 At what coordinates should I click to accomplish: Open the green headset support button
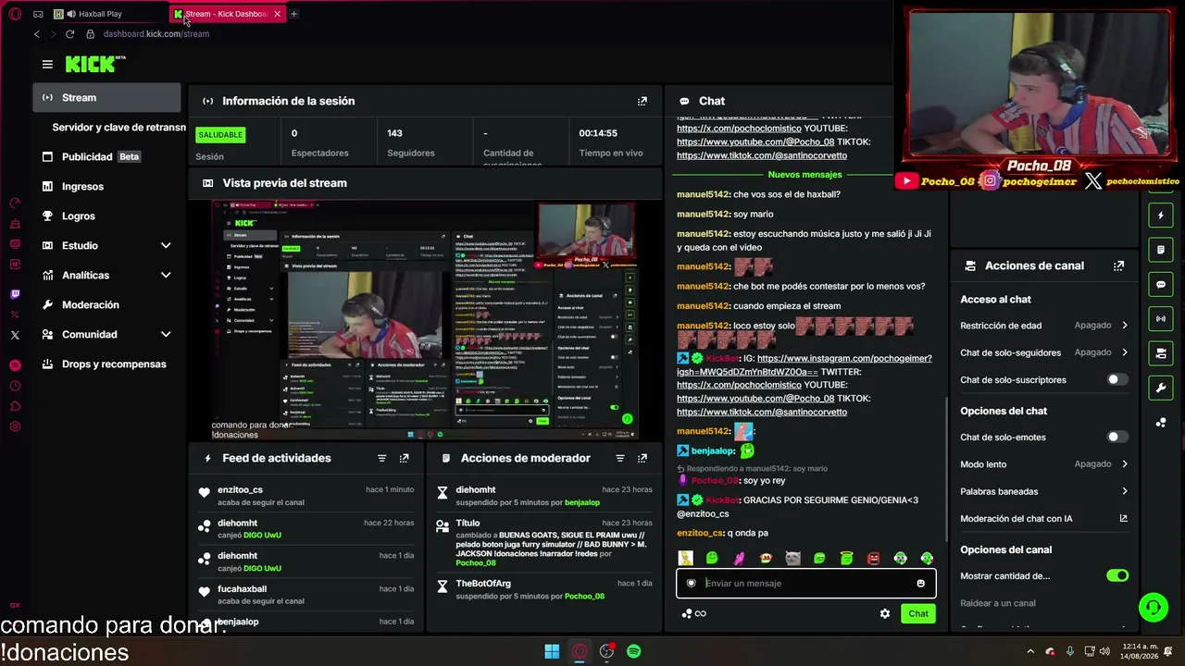click(x=1154, y=607)
